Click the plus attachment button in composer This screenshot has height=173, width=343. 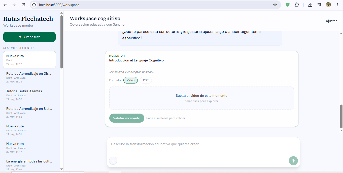pyautogui.click(x=113, y=161)
